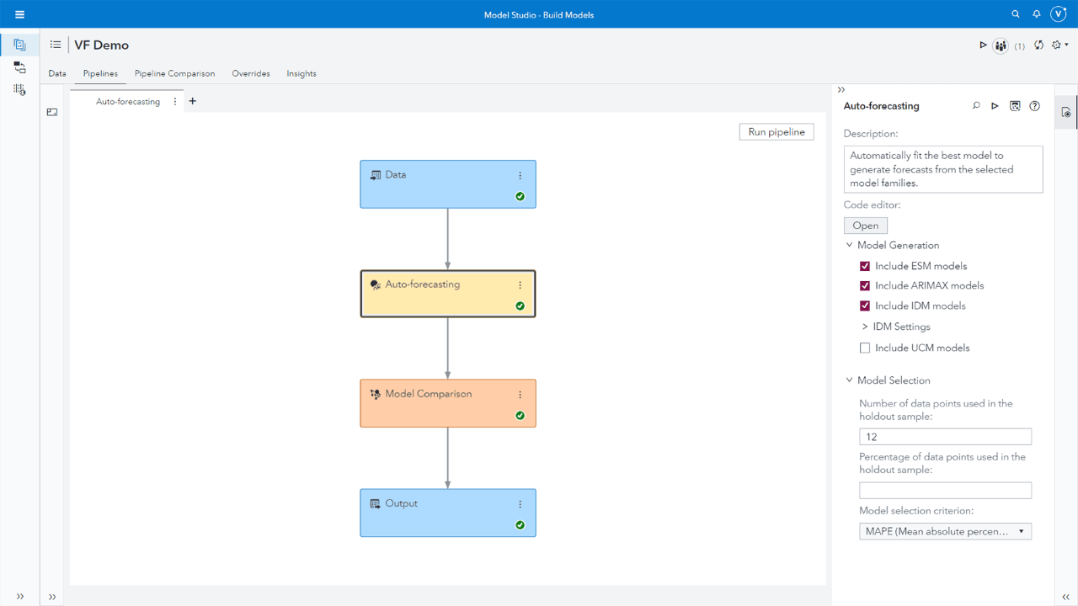This screenshot has height=606, width=1078.
Task: Disable Include ARIMAX models checkbox
Action: click(865, 286)
